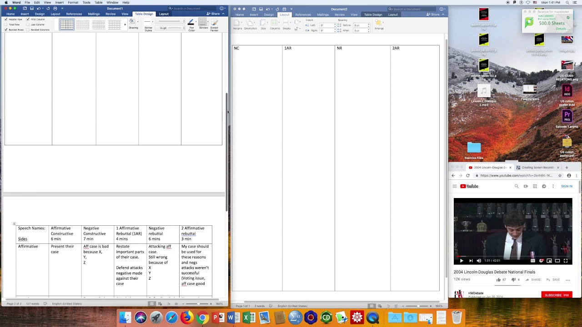Click Share button in Document2 window

coord(434,15)
